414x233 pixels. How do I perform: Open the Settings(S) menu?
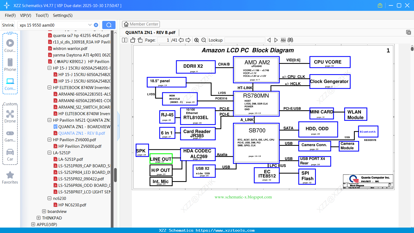(63, 15)
